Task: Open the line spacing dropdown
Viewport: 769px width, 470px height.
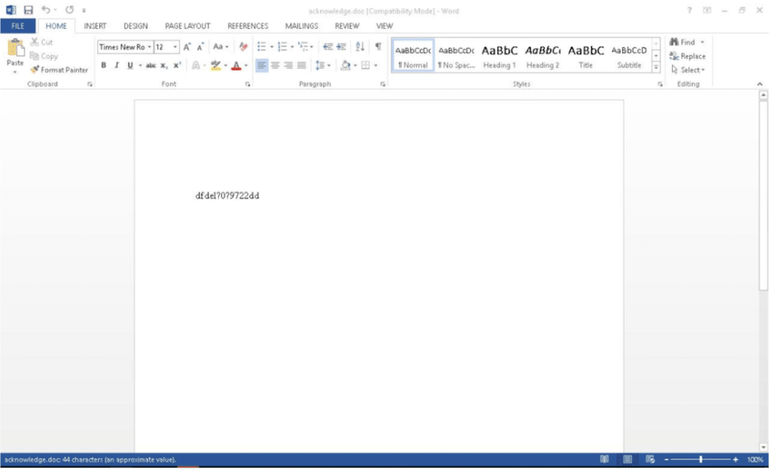Action: [x=323, y=65]
